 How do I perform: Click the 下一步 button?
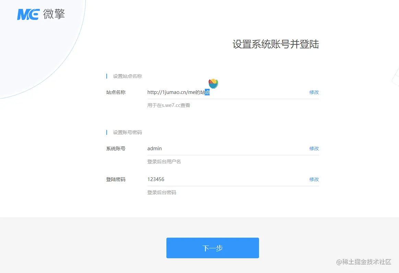[213, 248]
